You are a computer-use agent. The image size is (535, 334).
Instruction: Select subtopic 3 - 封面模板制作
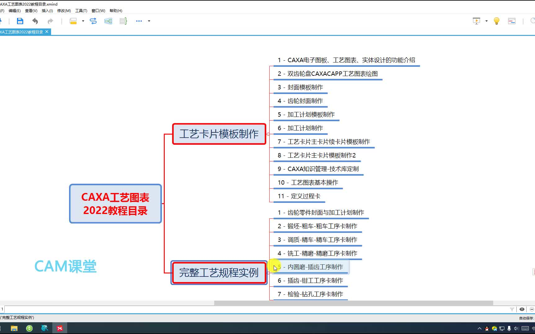click(300, 88)
